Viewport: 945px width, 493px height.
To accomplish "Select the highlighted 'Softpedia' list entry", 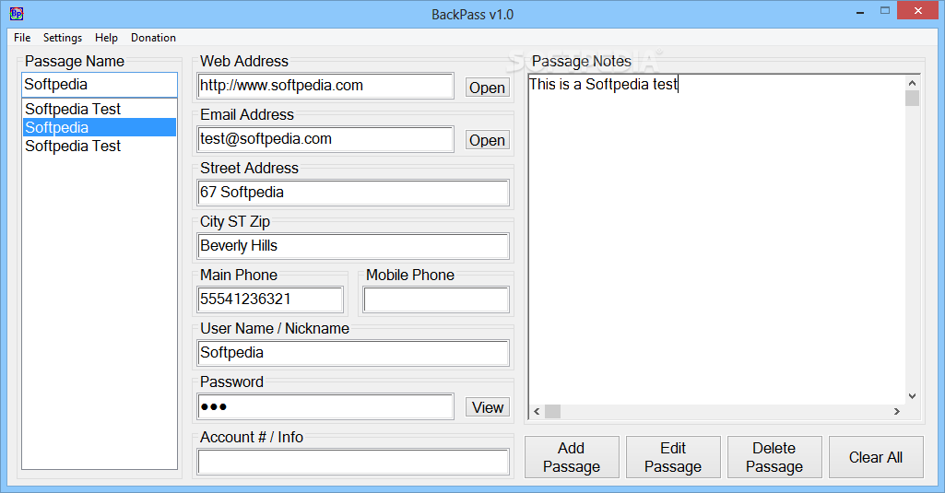I will point(100,127).
